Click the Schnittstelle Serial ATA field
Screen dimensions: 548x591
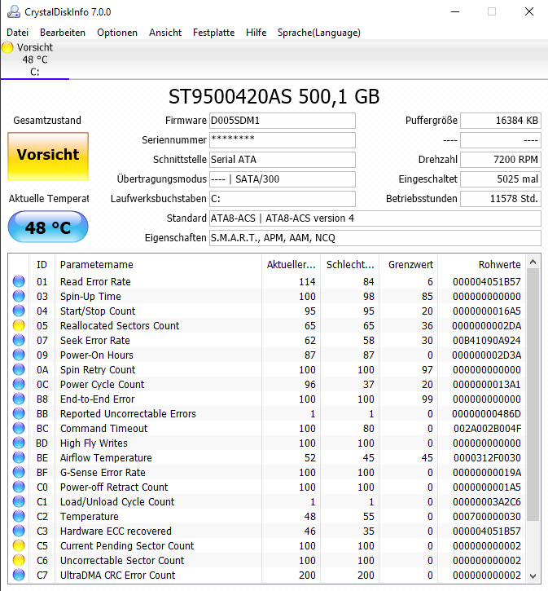tap(283, 160)
